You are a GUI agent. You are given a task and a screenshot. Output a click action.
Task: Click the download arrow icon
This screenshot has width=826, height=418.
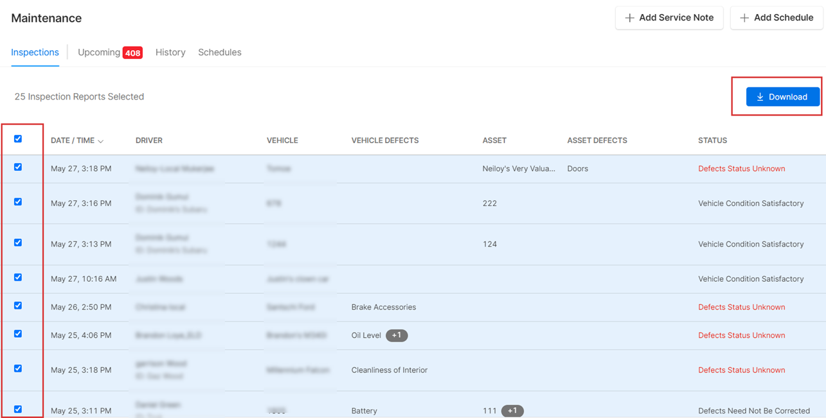point(760,97)
